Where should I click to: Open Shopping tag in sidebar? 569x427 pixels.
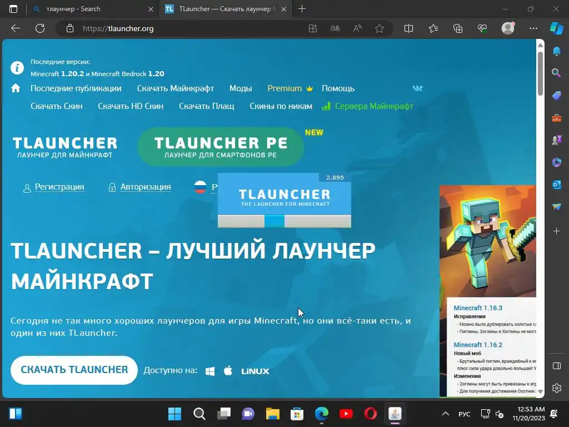pos(557,96)
